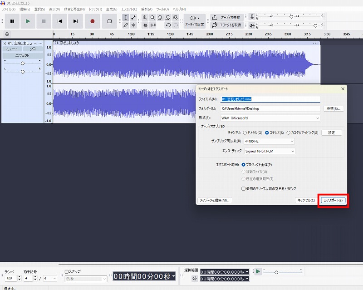The width and height of the screenshot is (363, 290).
Task: Click the track's エフェクト button
Action: [22, 55]
